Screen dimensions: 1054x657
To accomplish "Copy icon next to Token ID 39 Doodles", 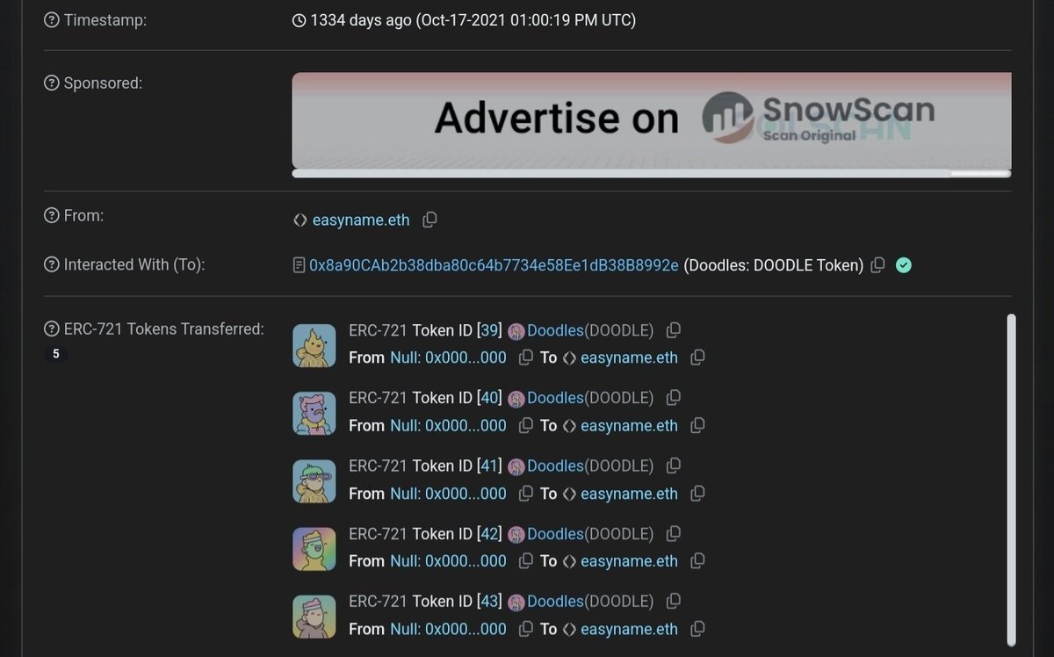I will (674, 330).
